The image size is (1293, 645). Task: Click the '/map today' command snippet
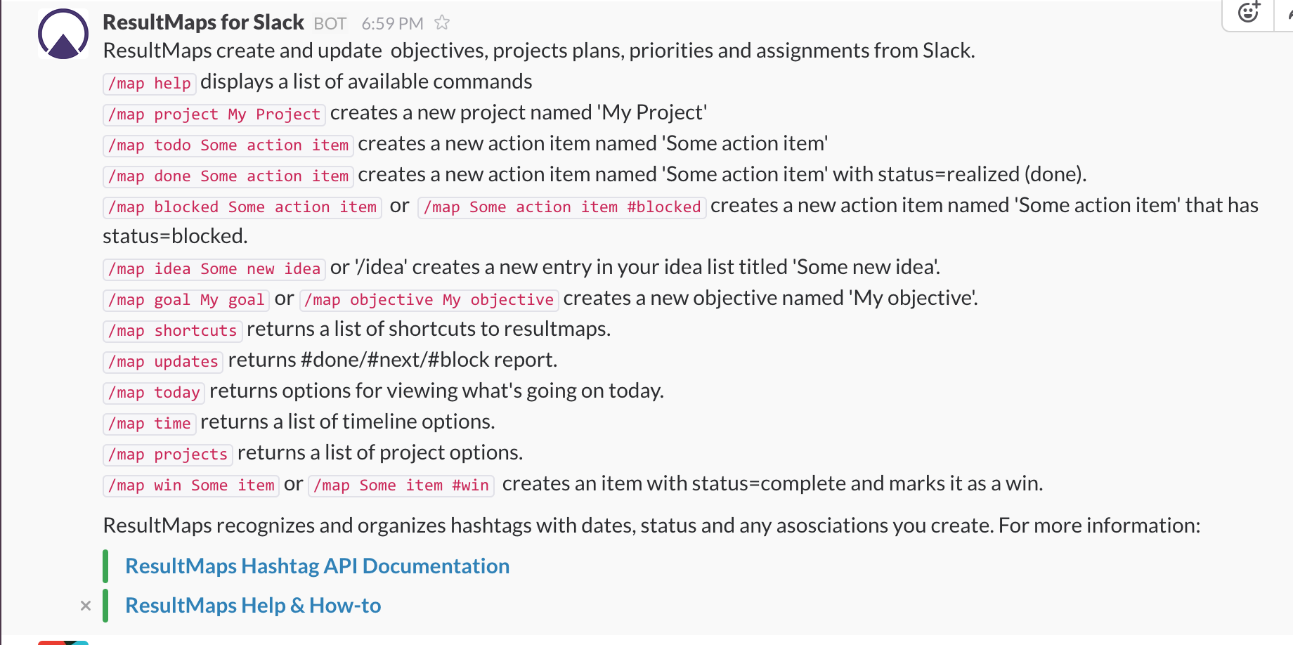click(x=153, y=393)
